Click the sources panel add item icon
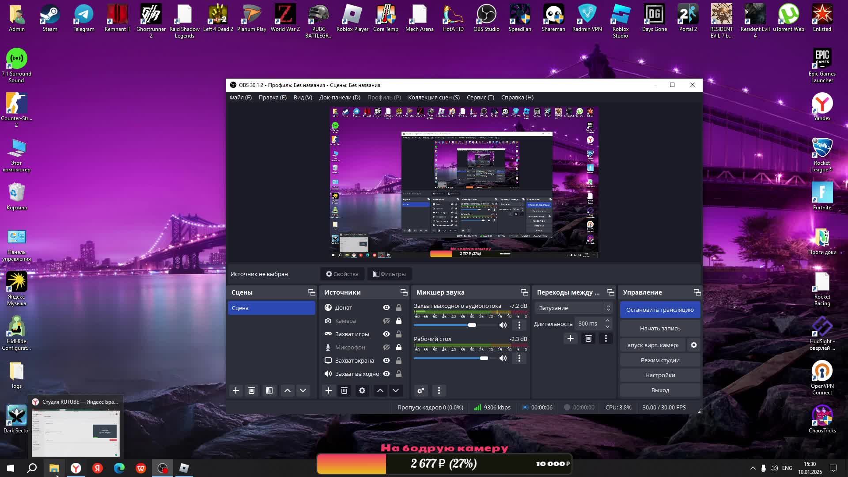 [329, 390]
